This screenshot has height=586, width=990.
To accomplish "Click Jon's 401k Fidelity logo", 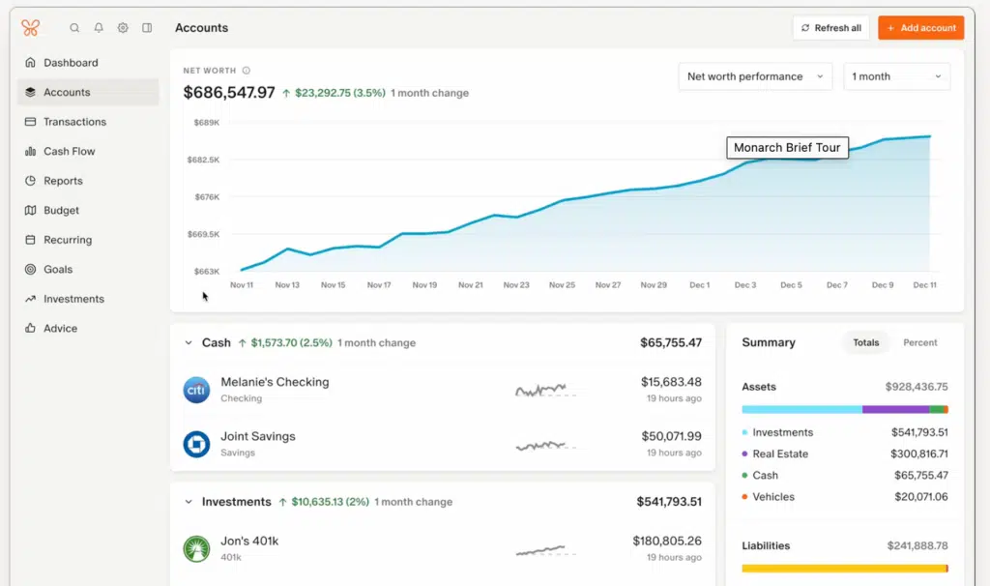I will tap(196, 549).
